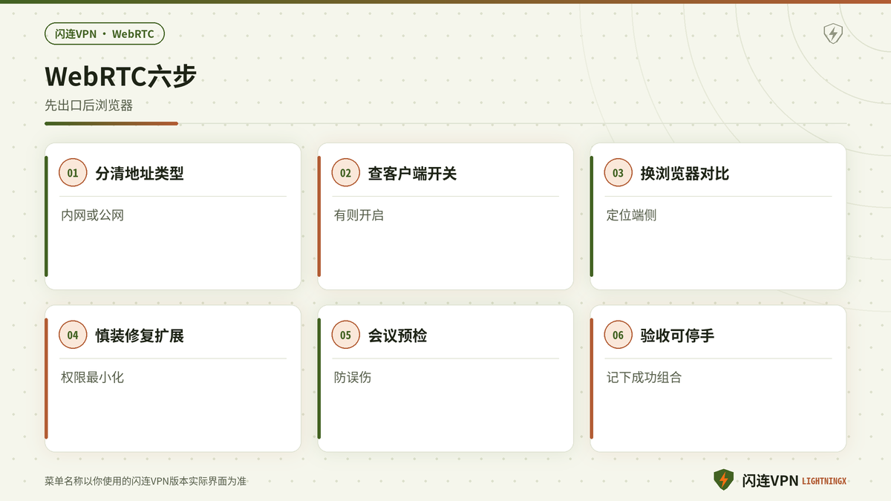Click the 闪连VPN · WebRTC tag pill
Image resolution: width=891 pixels, height=501 pixels.
[x=105, y=33]
